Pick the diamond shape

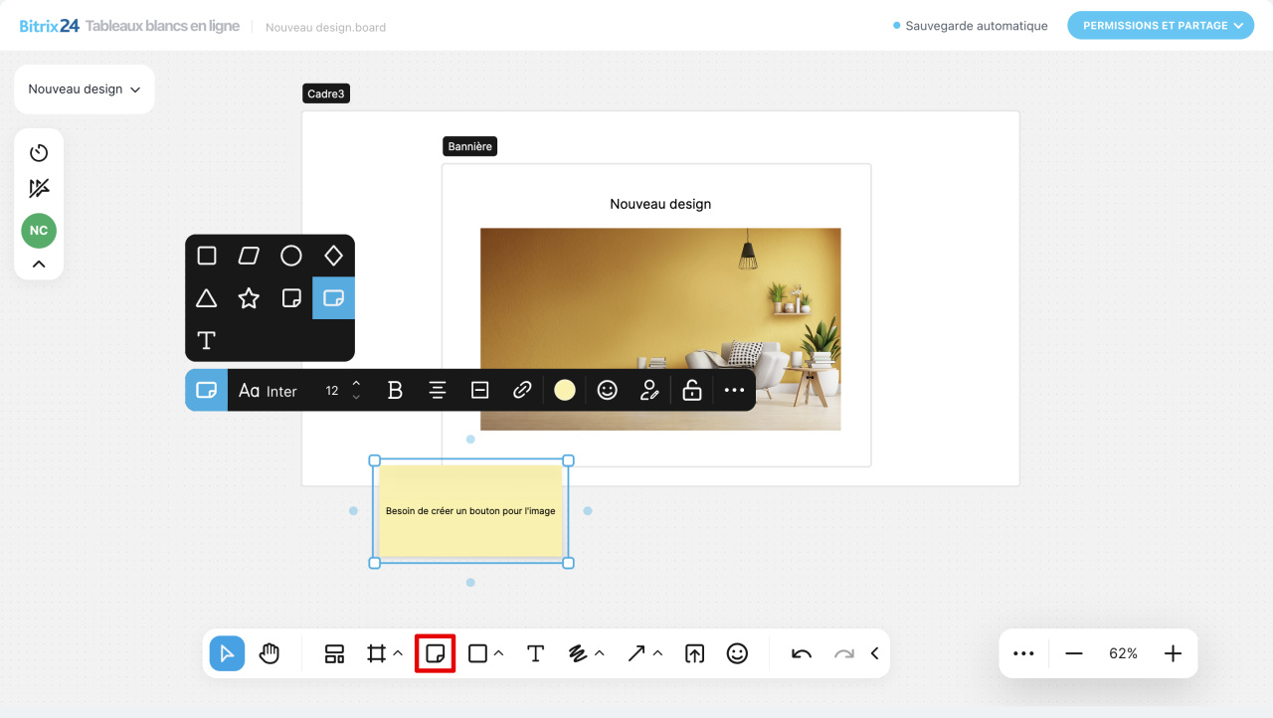333,256
